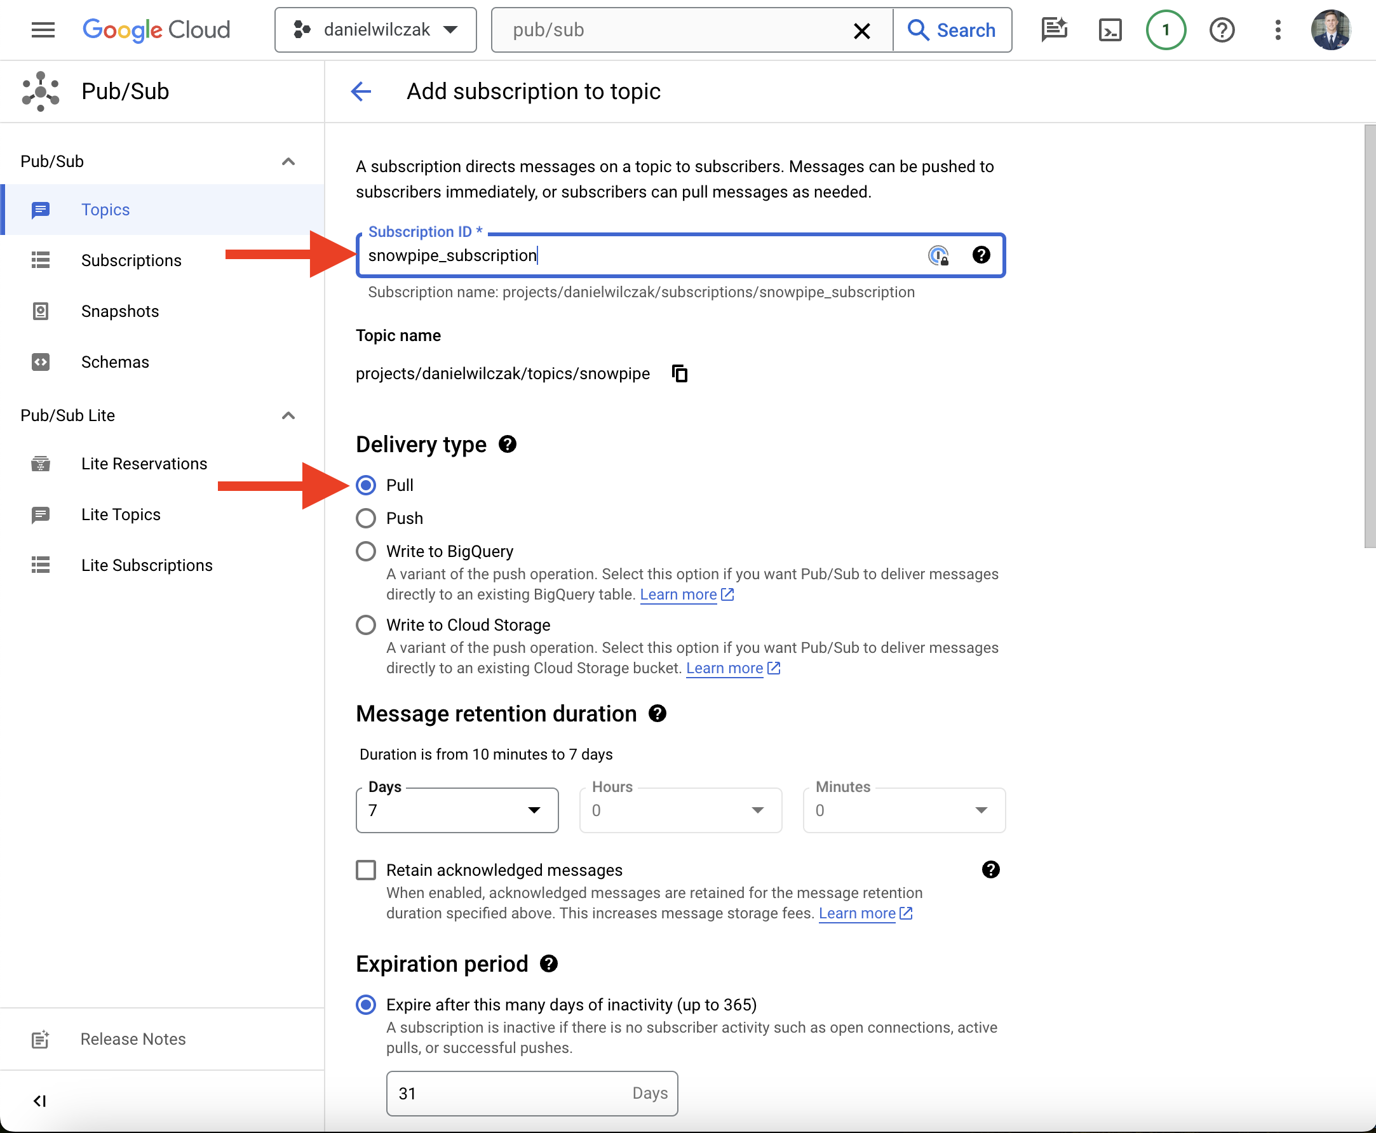Select Expire after days of inactivity option

[365, 1005]
